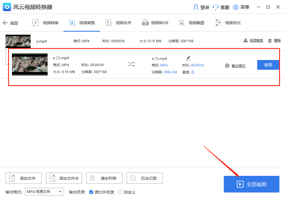Click the 视频裁剪 link for a.mp4
Image resolution: width=285 pixels, height=200 pixels.
click(256, 41)
